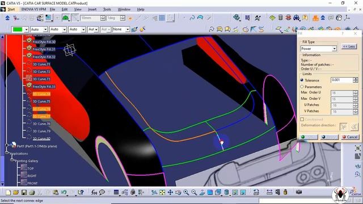Click the green dome analysis icon
The image size is (363, 204).
point(66,18)
